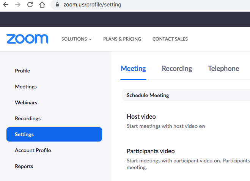250x181 pixels.
Task: Expand the Solutions dropdown menu
Action: (x=76, y=39)
